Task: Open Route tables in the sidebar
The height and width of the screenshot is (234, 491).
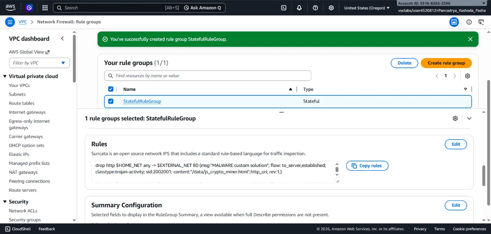Action: tap(22, 103)
